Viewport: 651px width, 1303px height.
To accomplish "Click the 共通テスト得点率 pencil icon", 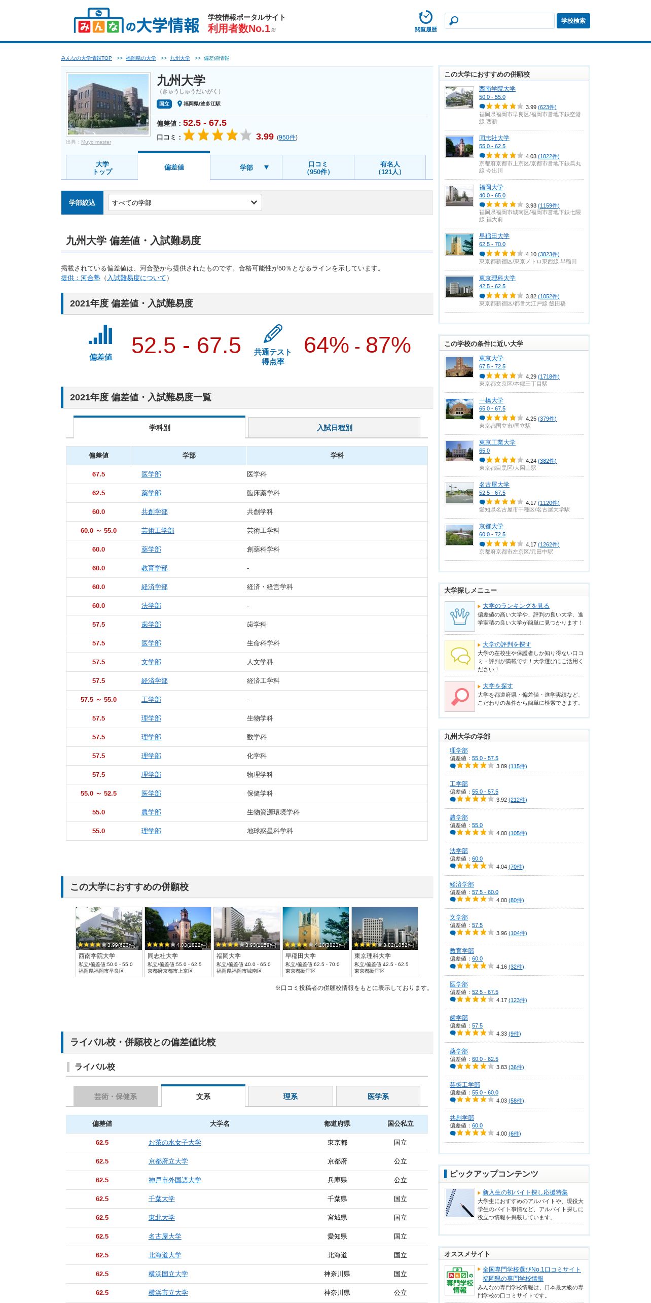I will pos(273,334).
